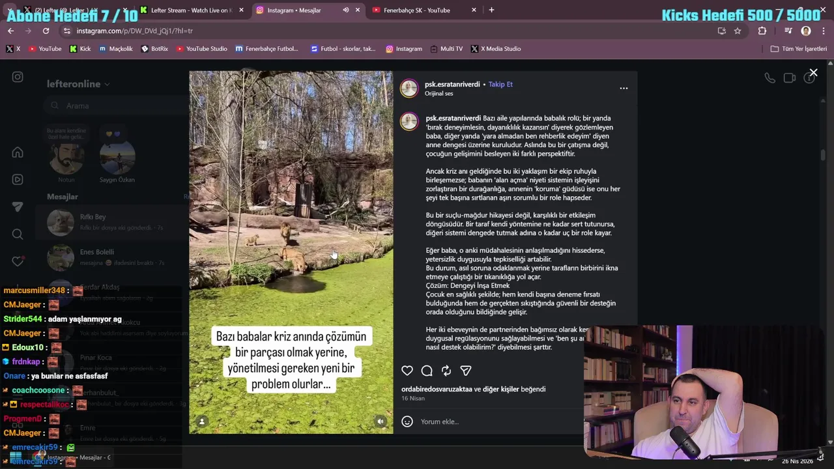The height and width of the screenshot is (469, 834).
Task: Open the emoji picker beside Yorum ekle
Action: 407,421
